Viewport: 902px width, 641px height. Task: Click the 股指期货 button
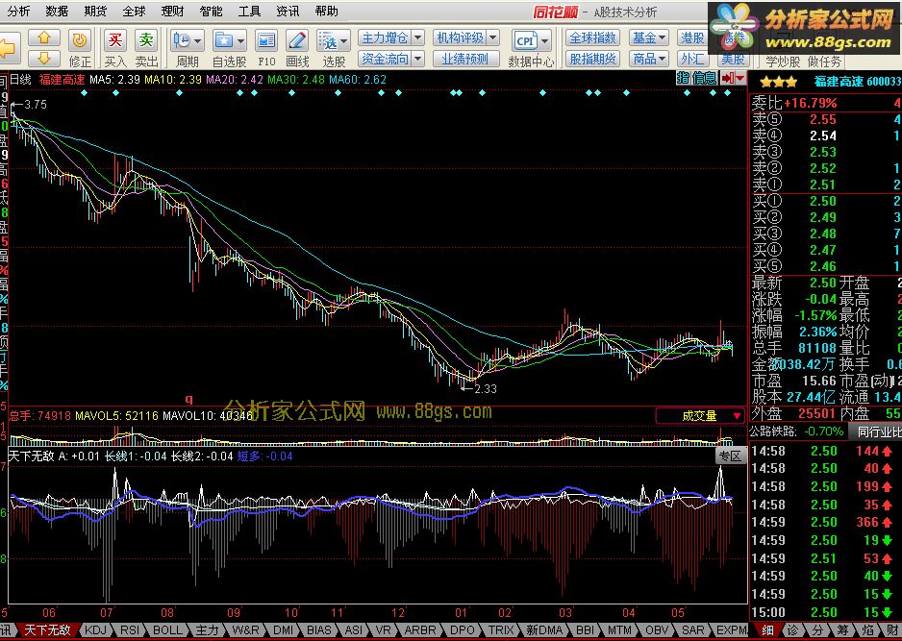(x=592, y=59)
